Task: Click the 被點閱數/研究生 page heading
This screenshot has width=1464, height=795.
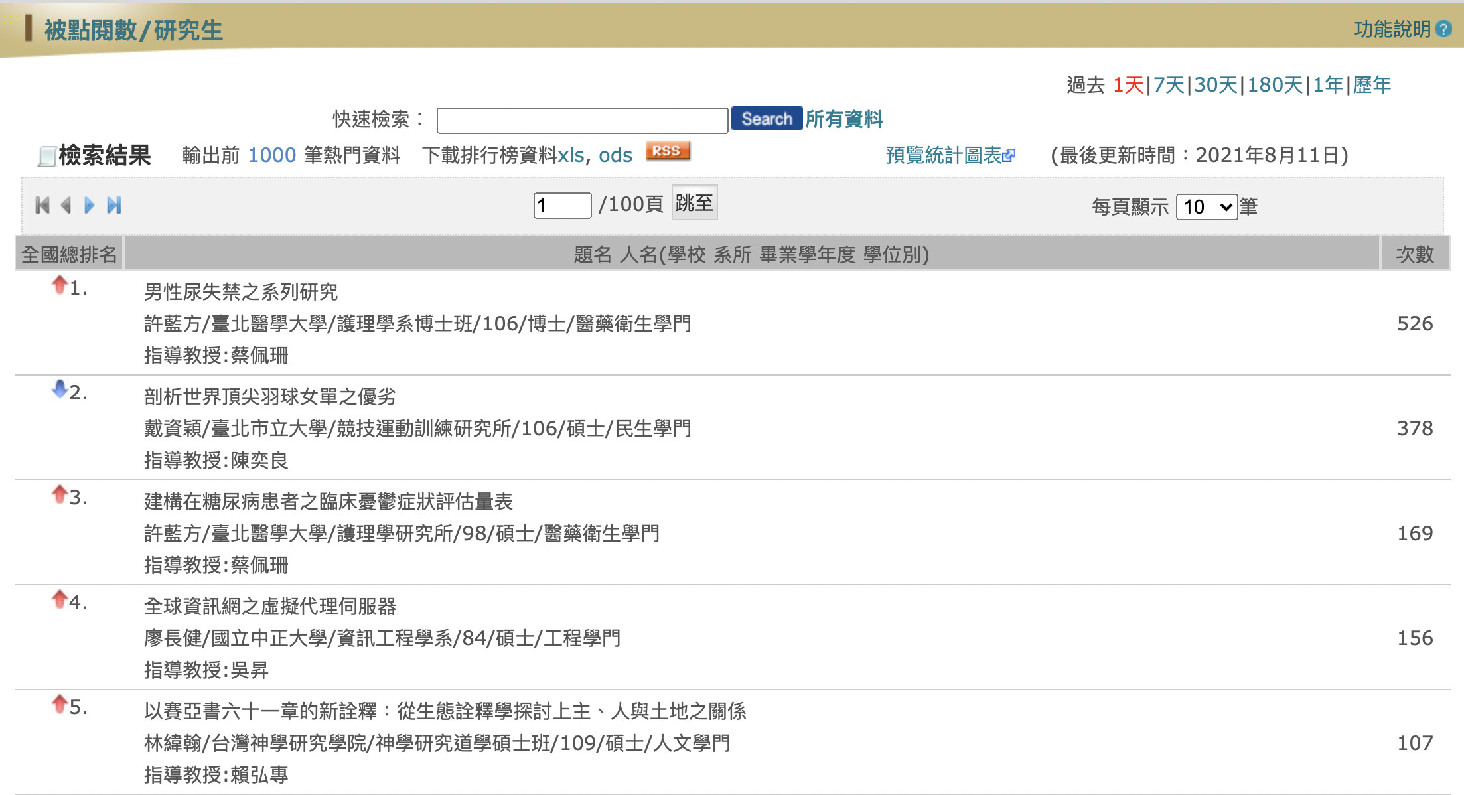Action: tap(133, 31)
